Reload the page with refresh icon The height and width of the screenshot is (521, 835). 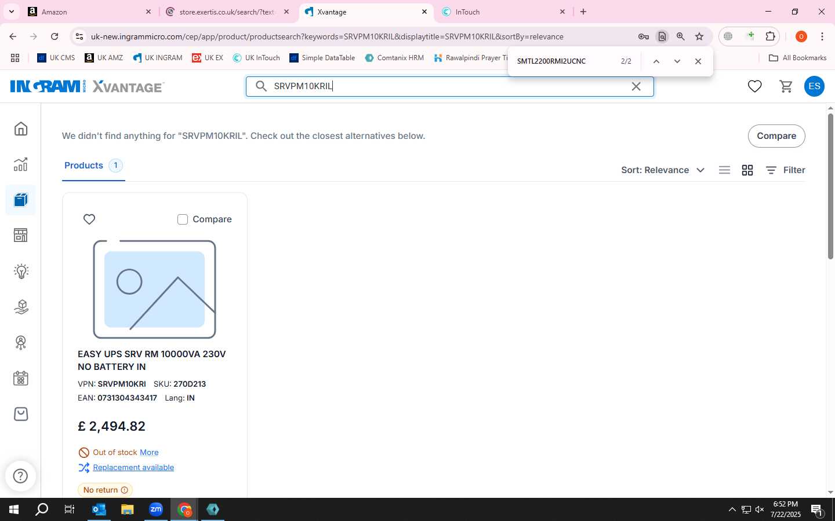55,36
